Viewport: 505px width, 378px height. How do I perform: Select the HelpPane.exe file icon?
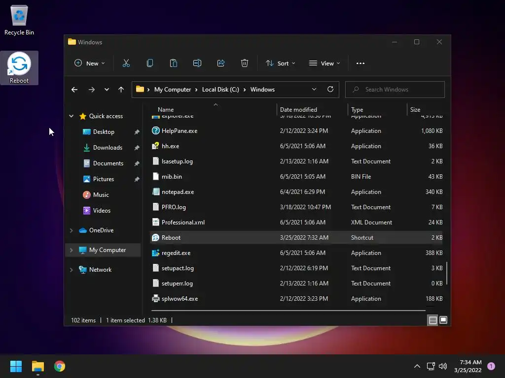pos(155,130)
